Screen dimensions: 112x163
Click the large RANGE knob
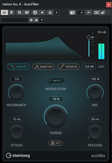point(56,116)
